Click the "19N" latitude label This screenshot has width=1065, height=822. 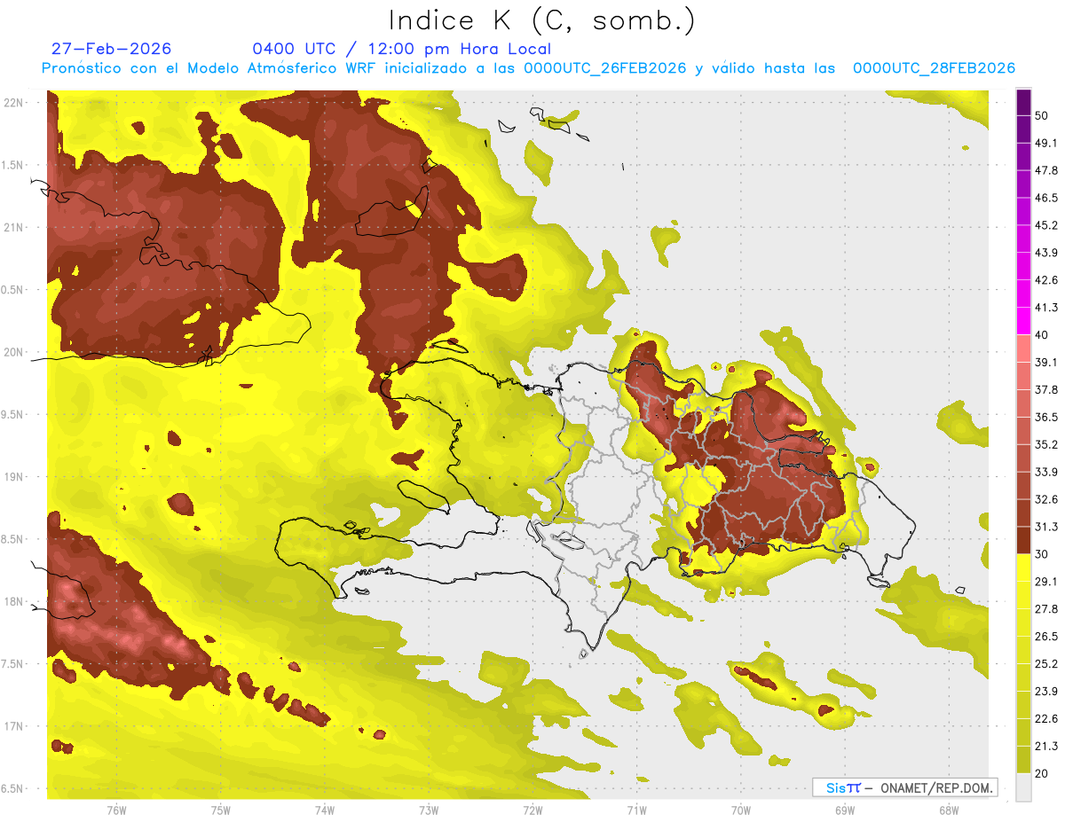(14, 477)
